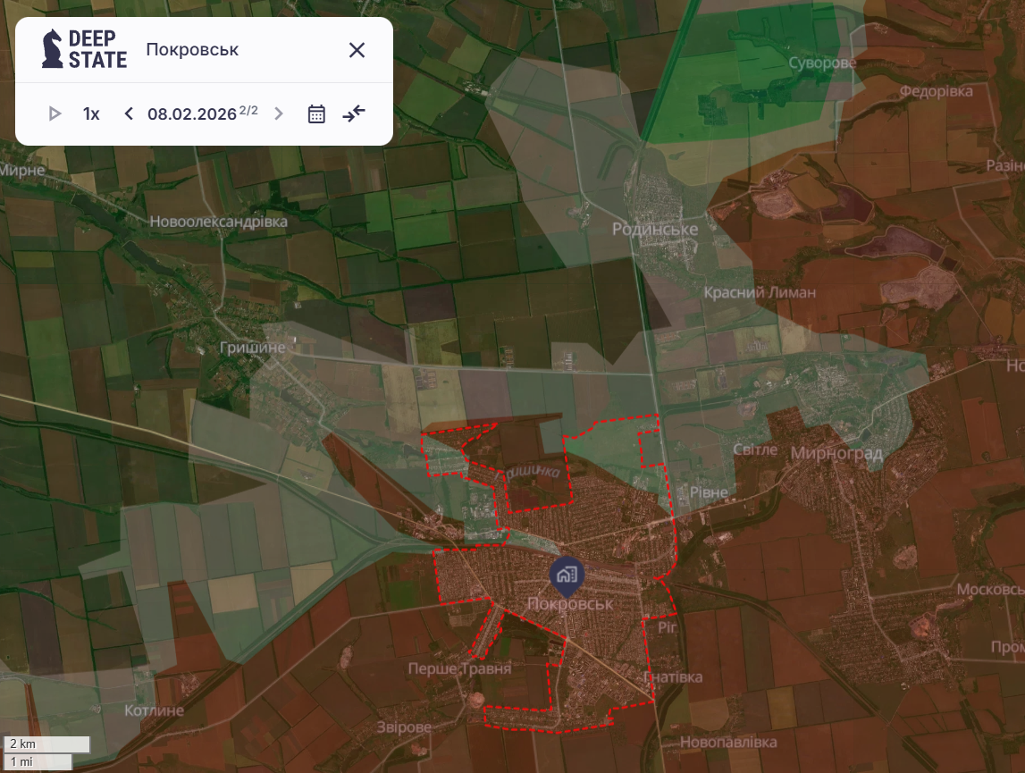Change the 1x playback speed

point(91,113)
